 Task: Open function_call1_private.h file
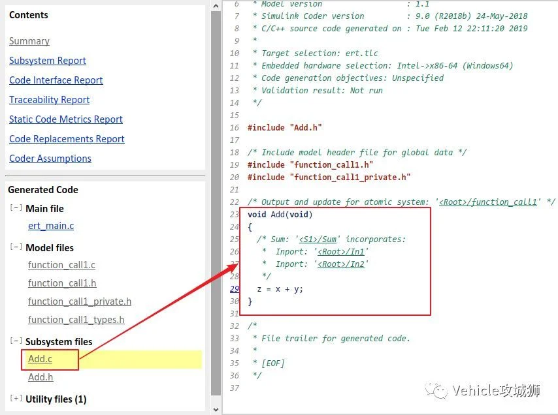pyautogui.click(x=80, y=301)
